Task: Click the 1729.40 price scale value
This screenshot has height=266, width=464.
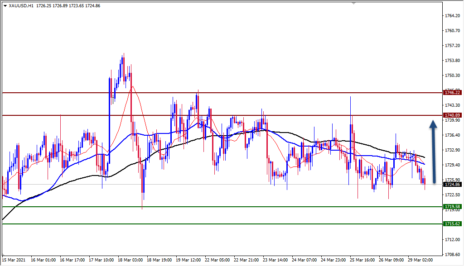Action: [453, 165]
